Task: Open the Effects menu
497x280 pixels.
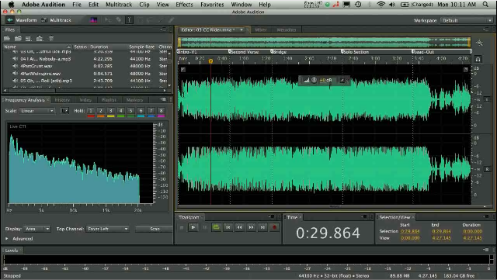Action: coord(185,5)
